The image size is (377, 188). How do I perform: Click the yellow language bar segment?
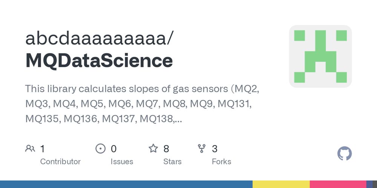coord(281,184)
